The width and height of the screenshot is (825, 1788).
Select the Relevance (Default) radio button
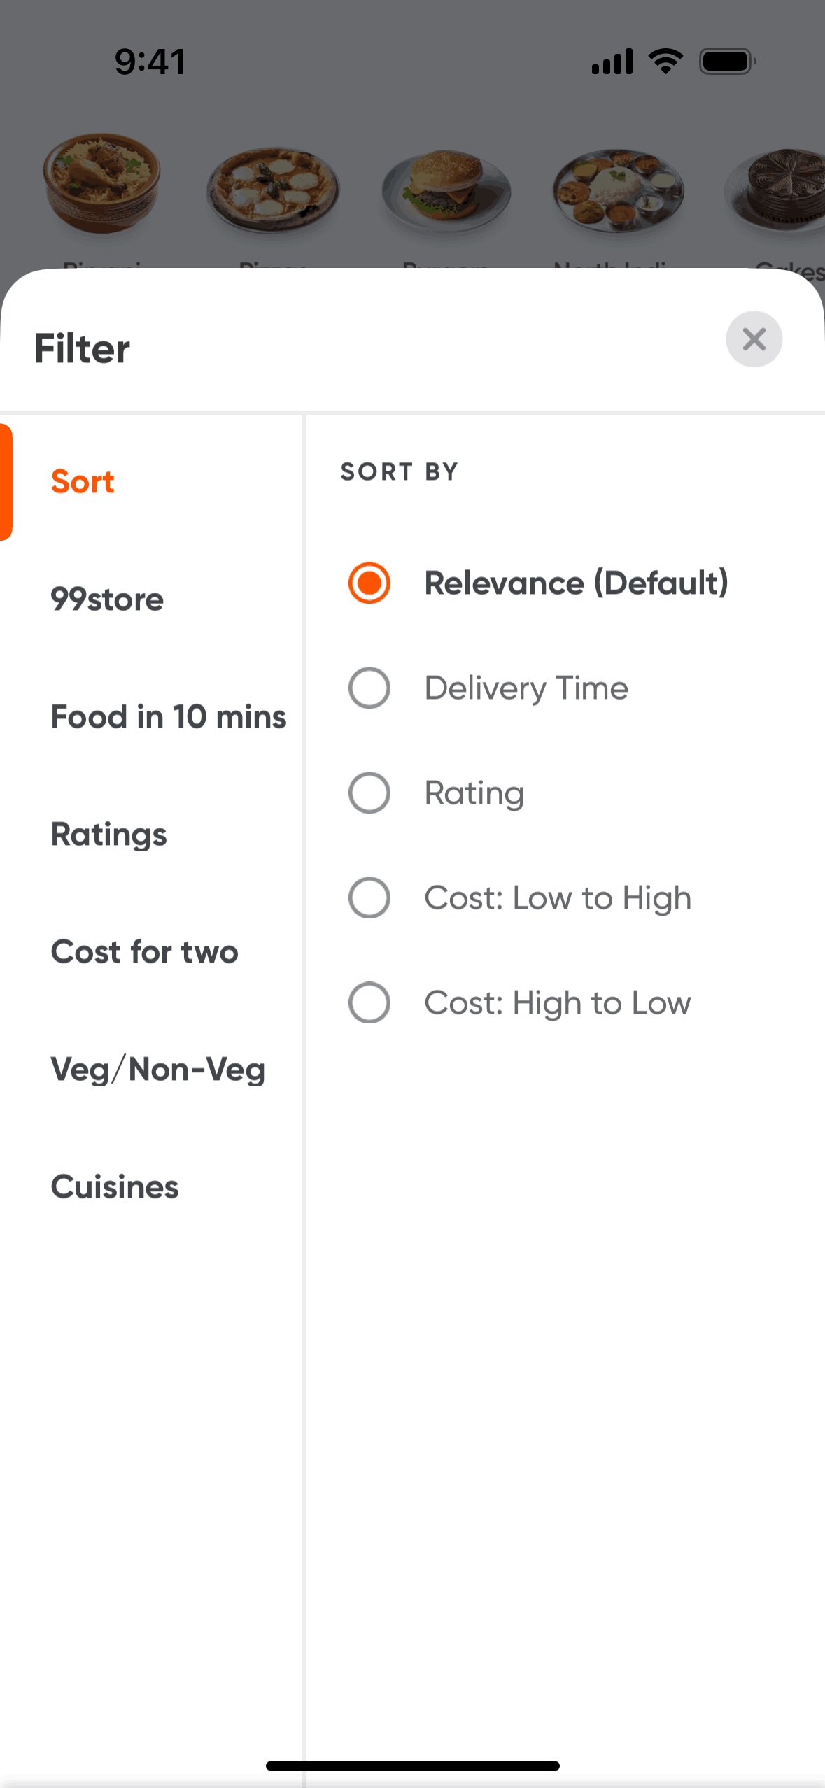click(369, 583)
